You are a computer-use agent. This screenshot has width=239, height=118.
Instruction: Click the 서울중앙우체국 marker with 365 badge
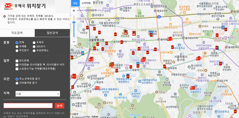(112, 65)
